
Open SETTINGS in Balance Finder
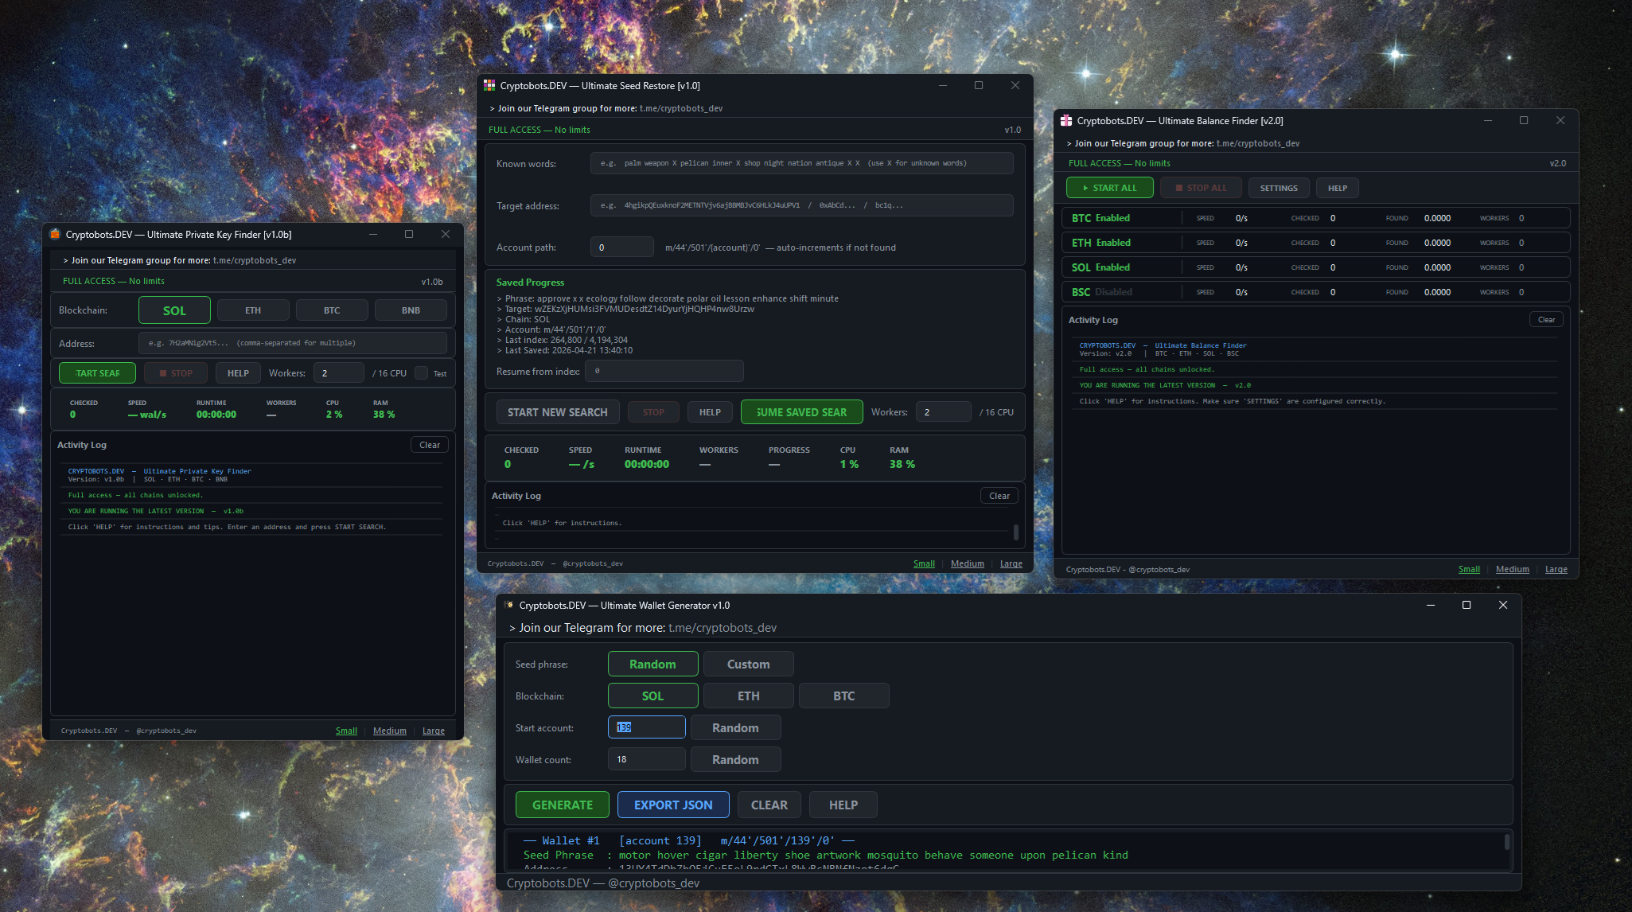(1278, 188)
